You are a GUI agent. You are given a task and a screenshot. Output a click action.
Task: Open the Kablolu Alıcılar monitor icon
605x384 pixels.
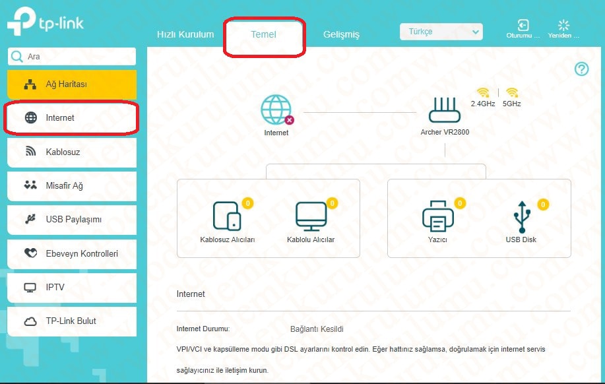311,216
